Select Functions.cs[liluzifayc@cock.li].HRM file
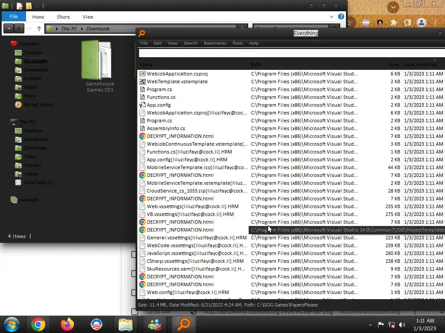Screen dimensions: 445x333 tap(189, 152)
